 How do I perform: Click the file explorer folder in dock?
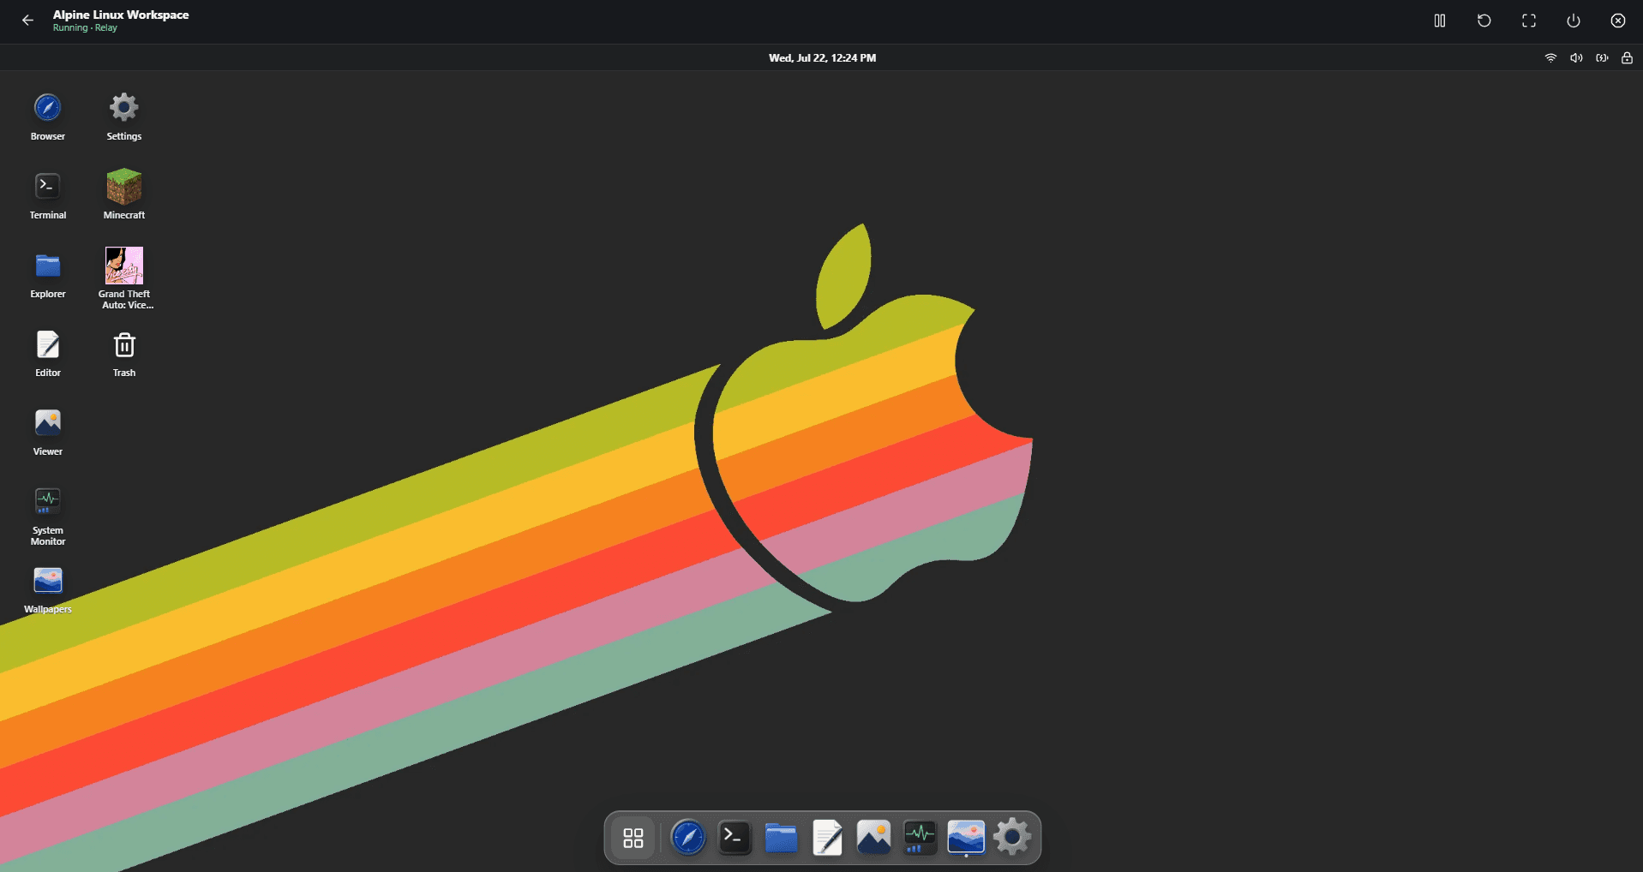click(x=781, y=837)
